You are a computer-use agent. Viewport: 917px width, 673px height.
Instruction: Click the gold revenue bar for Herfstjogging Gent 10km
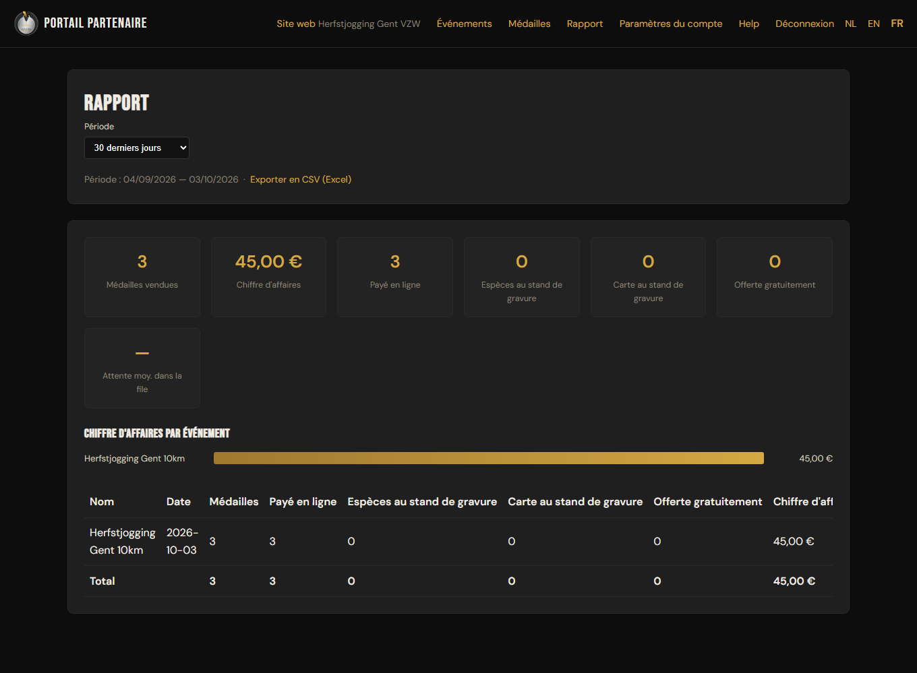coord(489,458)
